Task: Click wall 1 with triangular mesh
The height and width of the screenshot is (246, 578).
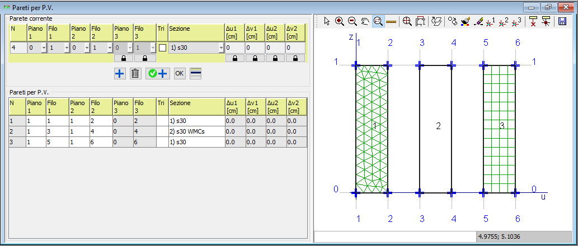Action: (x=372, y=129)
